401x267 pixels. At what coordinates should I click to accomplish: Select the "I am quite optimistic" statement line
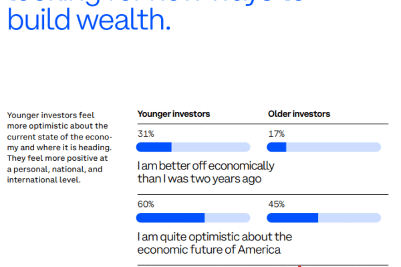pos(214,237)
